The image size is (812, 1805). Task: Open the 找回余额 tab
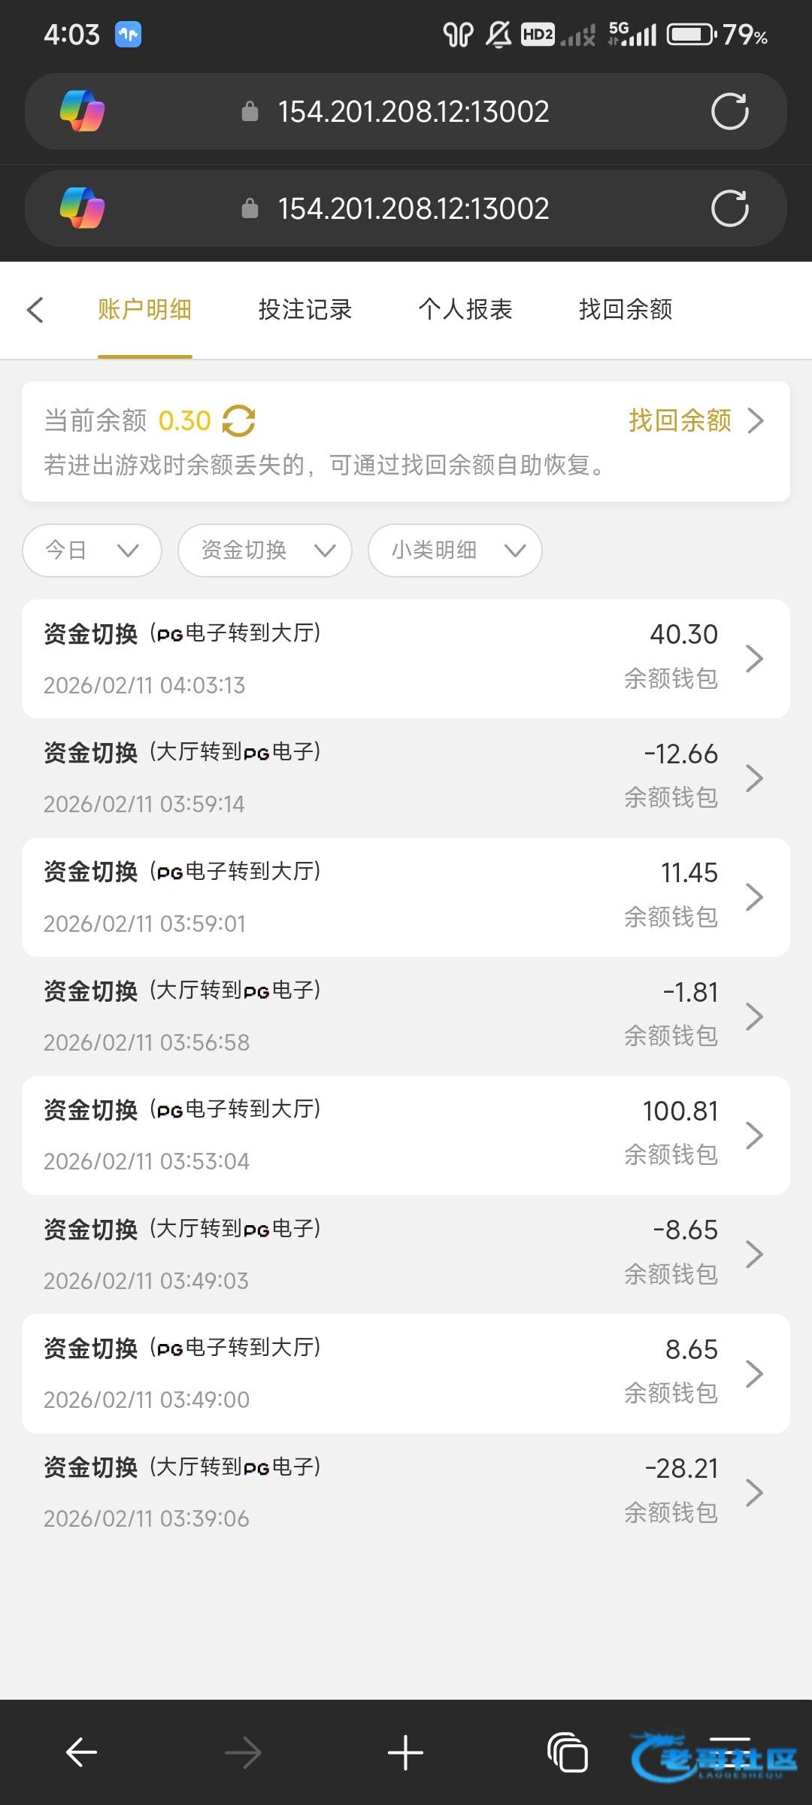point(625,310)
